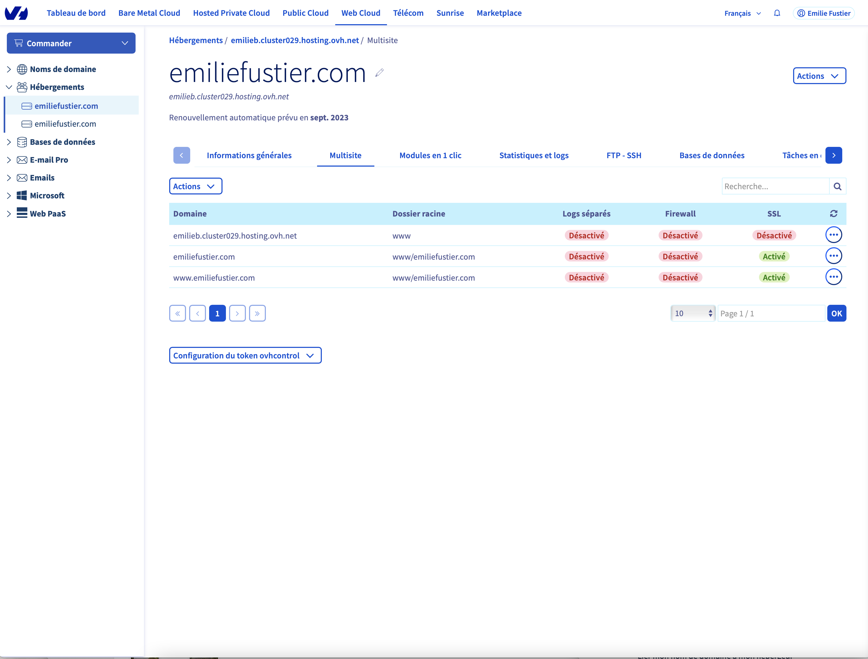Refresh the multisite table
The width and height of the screenshot is (868, 659).
834,214
